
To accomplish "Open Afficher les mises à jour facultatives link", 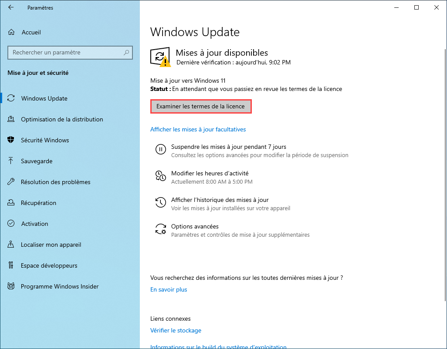I will point(198,129).
